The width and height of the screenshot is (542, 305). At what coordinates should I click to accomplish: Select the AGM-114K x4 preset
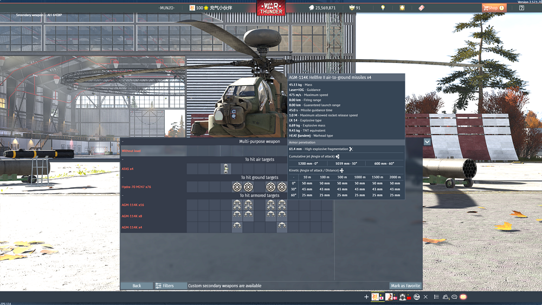coord(132,227)
